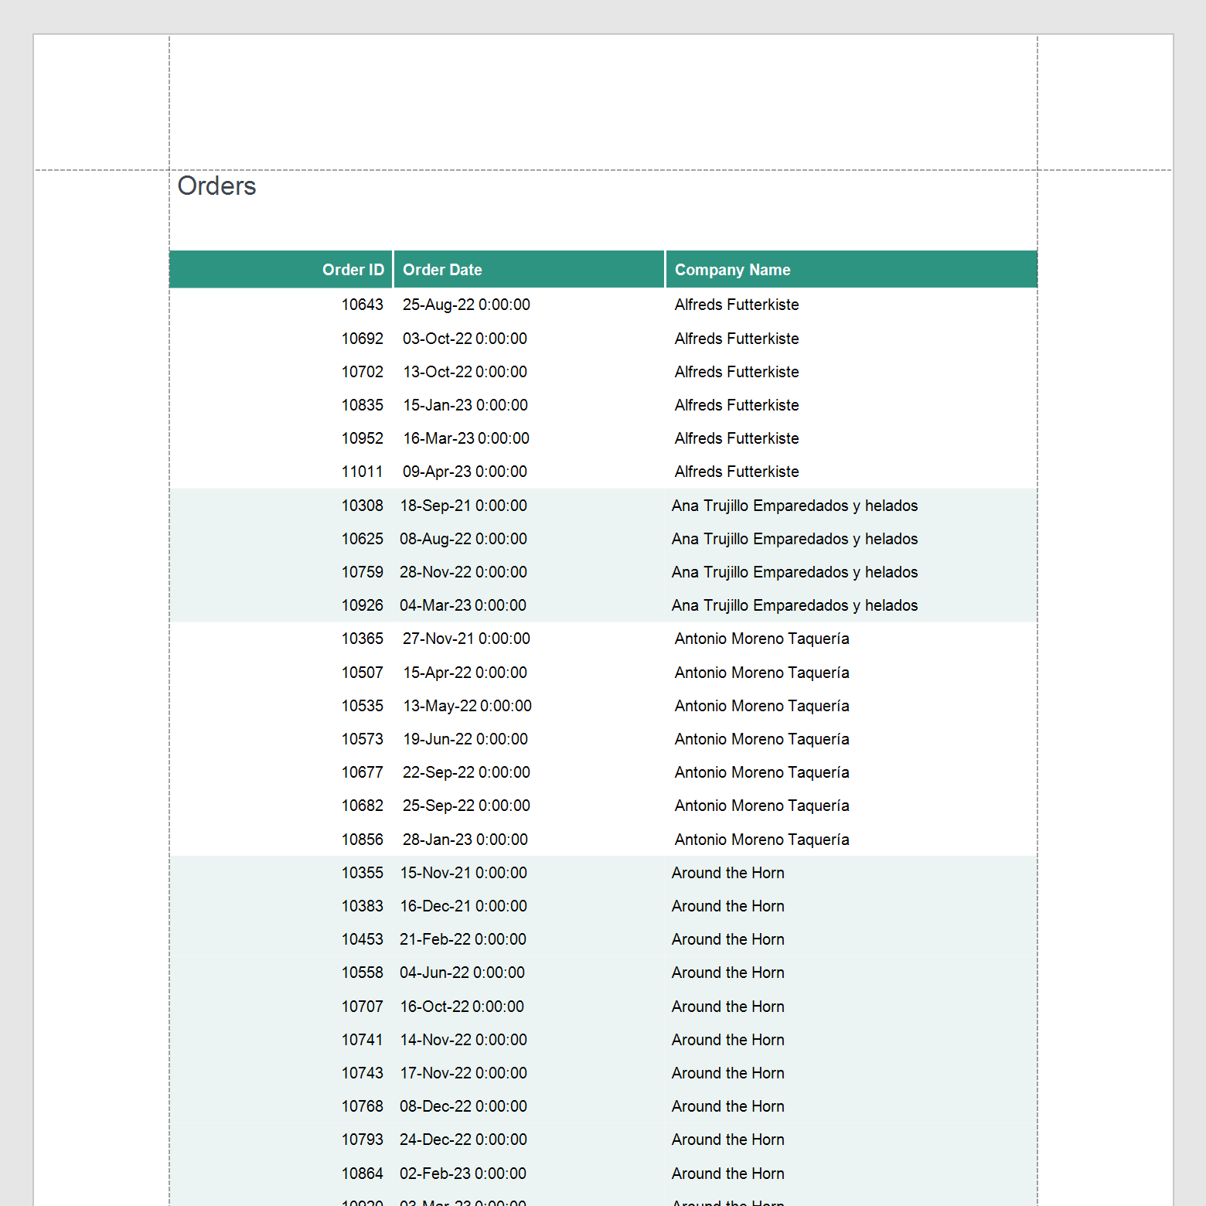Click order date 28-Nov-22 for order 10759
Screen dimensions: 1206x1206
pyautogui.click(x=463, y=572)
